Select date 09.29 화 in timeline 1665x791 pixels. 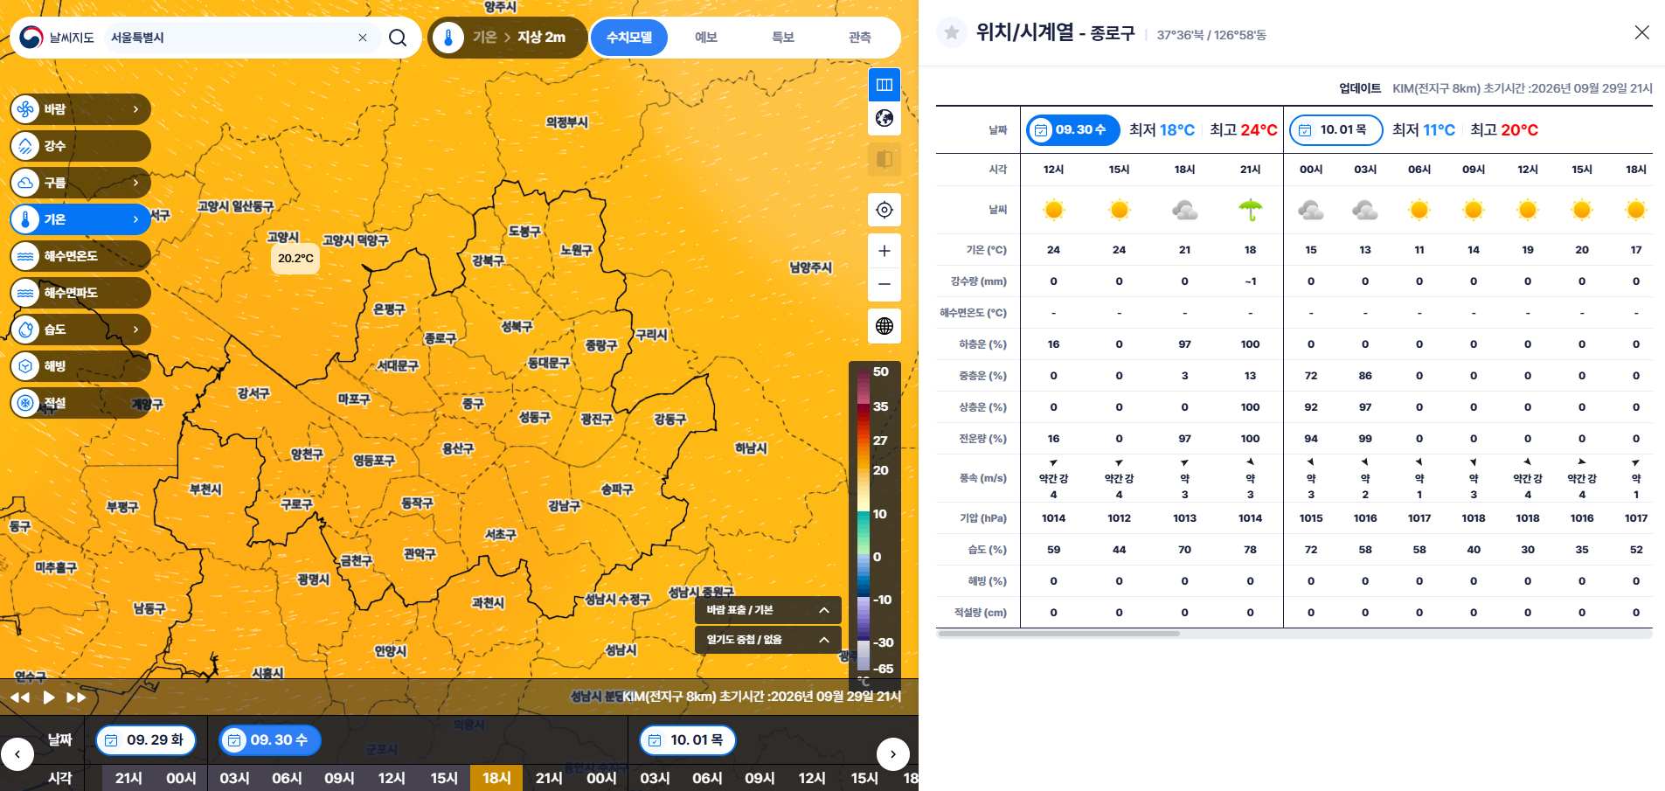coord(146,740)
